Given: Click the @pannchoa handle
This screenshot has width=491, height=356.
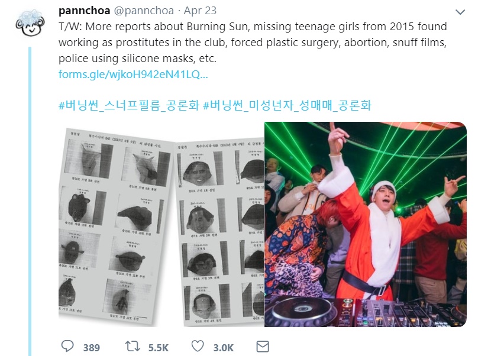Looking at the screenshot, I should (143, 11).
